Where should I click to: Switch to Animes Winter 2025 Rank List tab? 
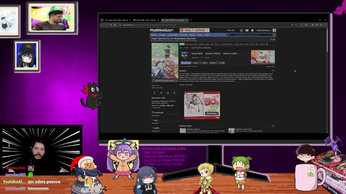pos(118,20)
